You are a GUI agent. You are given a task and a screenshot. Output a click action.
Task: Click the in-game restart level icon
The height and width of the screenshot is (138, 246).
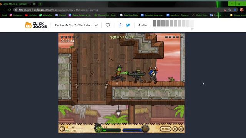pos(62,129)
